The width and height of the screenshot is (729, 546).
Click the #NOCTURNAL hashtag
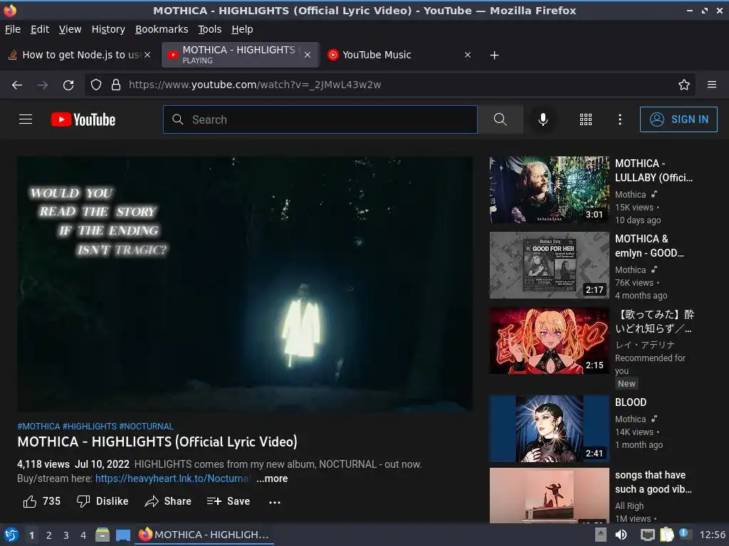click(x=146, y=427)
